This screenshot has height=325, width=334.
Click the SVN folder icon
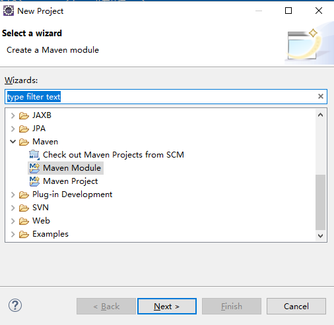[x=24, y=208]
